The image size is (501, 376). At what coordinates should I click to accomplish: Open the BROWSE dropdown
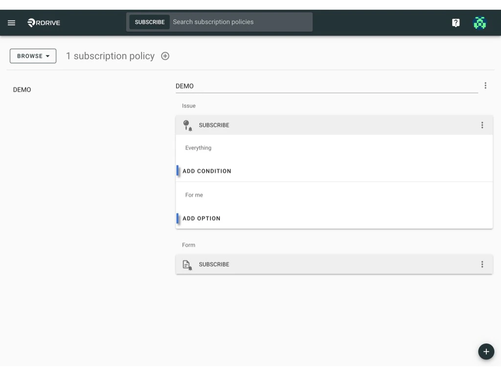pos(33,56)
